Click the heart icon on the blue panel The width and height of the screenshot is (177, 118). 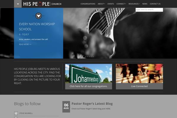click(x=38, y=16)
